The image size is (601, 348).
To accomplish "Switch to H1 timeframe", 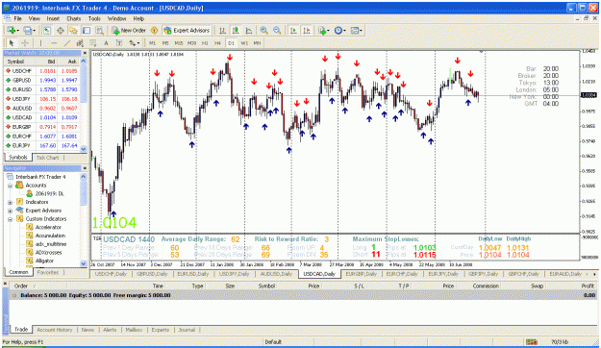I will 205,43.
